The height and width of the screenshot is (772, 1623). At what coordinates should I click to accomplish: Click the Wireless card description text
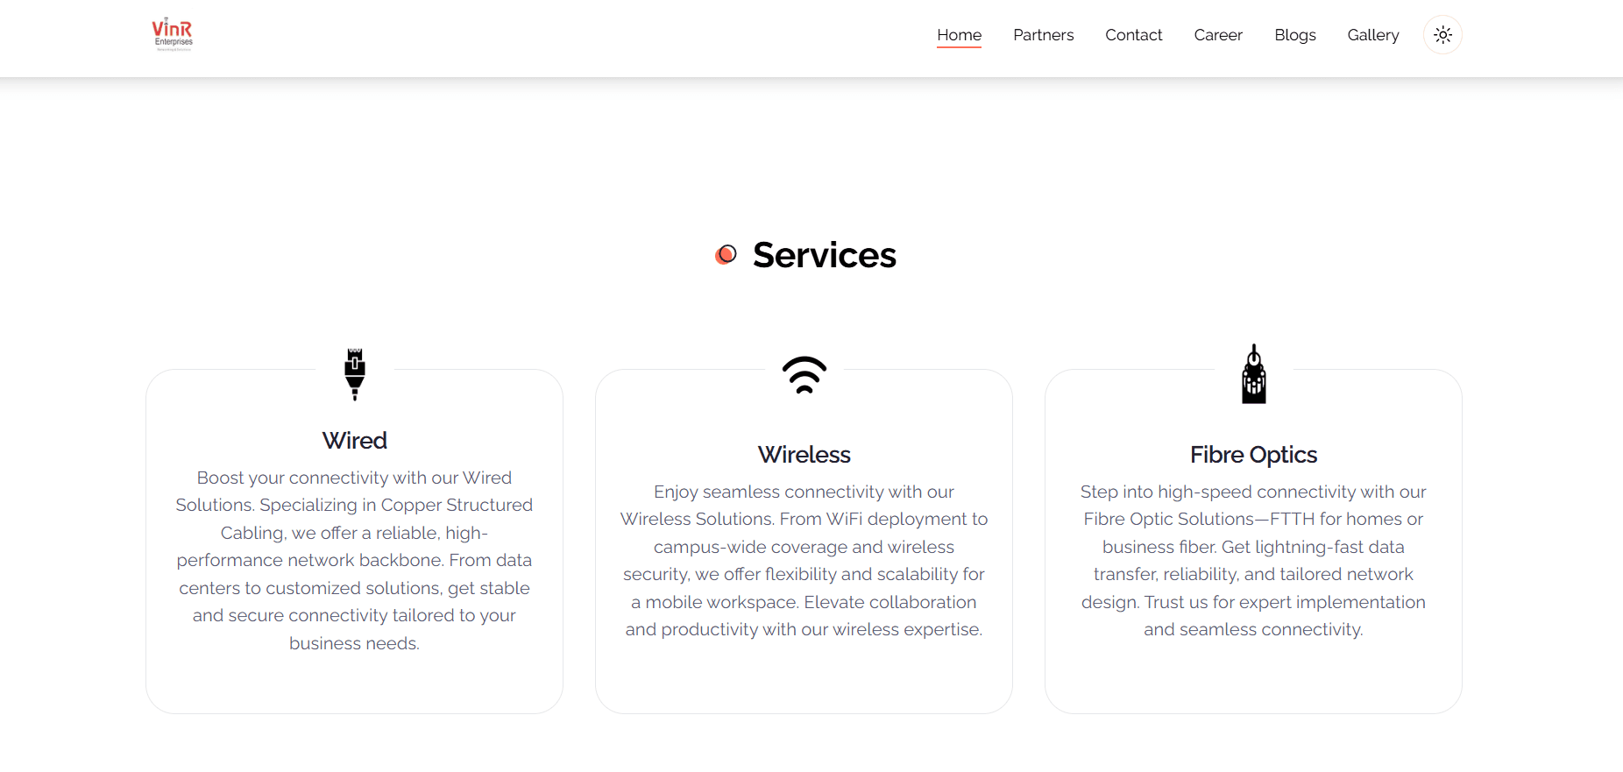[804, 560]
